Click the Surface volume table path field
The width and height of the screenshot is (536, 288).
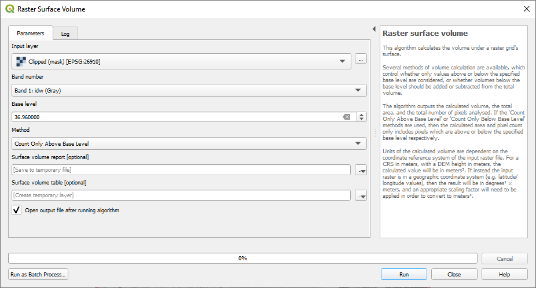(181, 195)
